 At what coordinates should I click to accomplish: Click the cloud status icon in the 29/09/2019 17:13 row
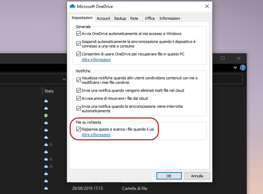[46, 188]
